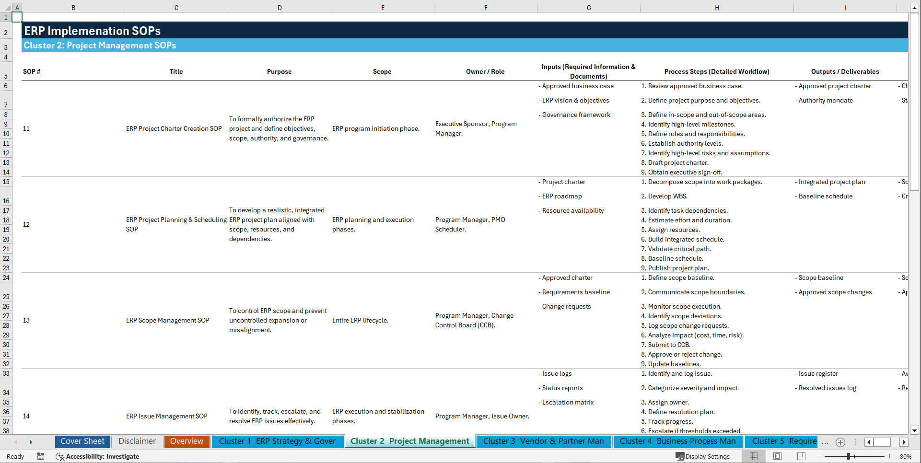
Task: Open the ellipsis to list all sheet tabs
Action: [x=825, y=442]
